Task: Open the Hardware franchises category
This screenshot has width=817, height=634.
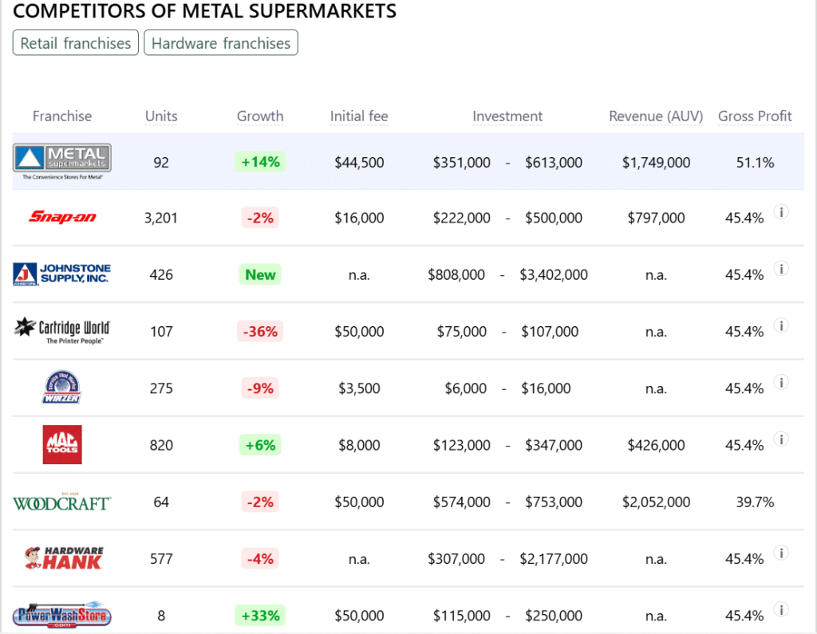Action: pyautogui.click(x=221, y=43)
